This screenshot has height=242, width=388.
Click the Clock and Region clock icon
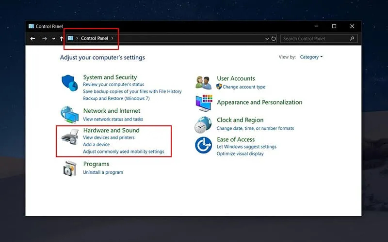pos(204,125)
